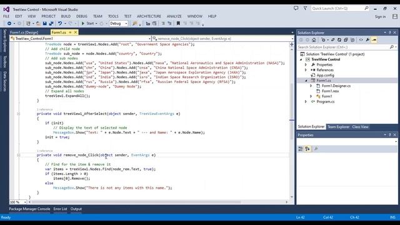Click the Quick Launch search field
The image size is (400, 225).
click(340, 8)
